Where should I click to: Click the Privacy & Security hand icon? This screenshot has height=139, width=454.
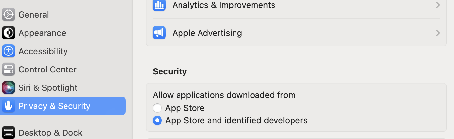(9, 106)
